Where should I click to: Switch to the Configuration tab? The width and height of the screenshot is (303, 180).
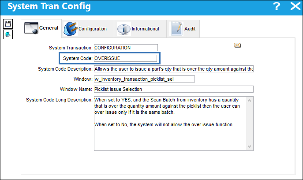coord(92,29)
